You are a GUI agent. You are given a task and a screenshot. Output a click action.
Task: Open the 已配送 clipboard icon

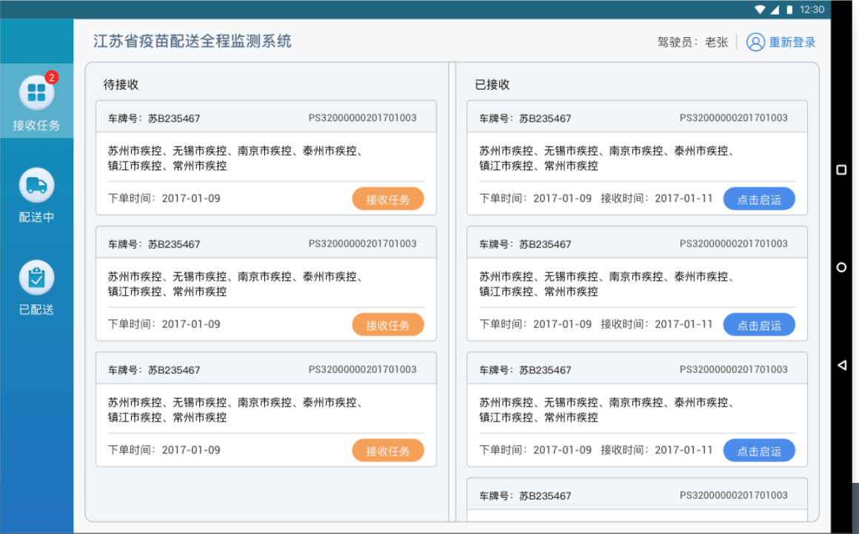coord(36,278)
